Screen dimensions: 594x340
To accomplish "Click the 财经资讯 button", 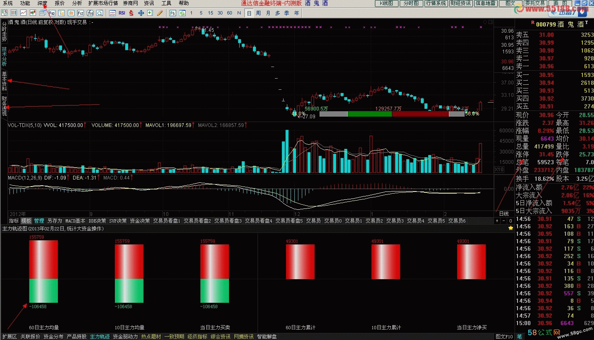I will (460, 3).
